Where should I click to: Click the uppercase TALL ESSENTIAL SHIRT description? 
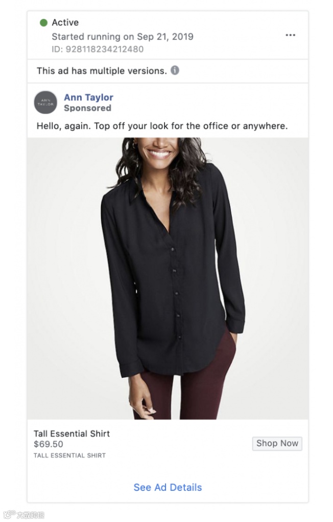point(69,455)
